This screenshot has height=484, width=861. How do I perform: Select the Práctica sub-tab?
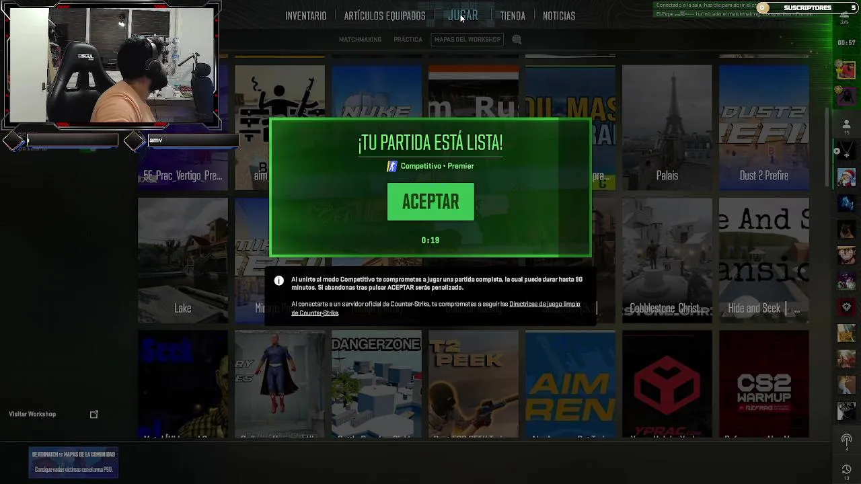click(x=408, y=40)
